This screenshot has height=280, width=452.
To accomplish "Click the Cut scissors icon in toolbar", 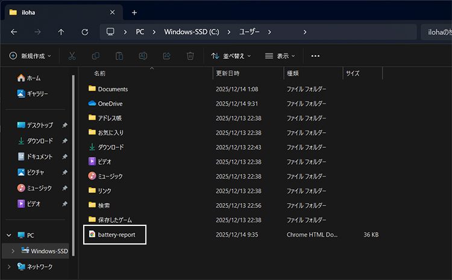I will point(72,56).
